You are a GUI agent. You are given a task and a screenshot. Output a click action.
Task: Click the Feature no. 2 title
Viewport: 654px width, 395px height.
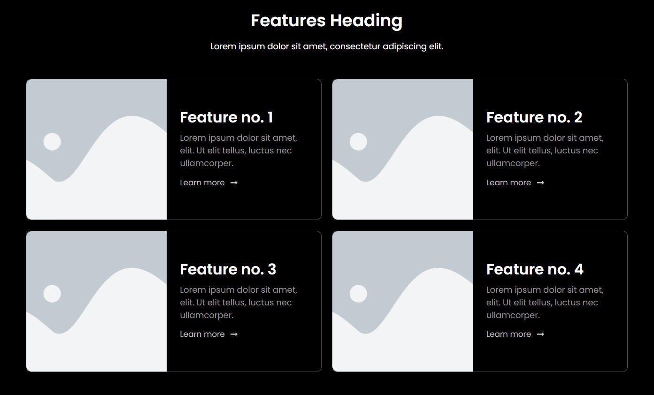534,117
